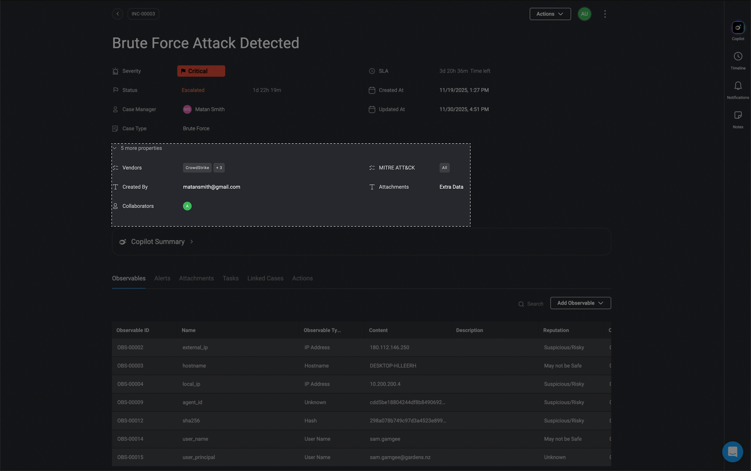Open the Copilot sidebar panel

click(737, 28)
